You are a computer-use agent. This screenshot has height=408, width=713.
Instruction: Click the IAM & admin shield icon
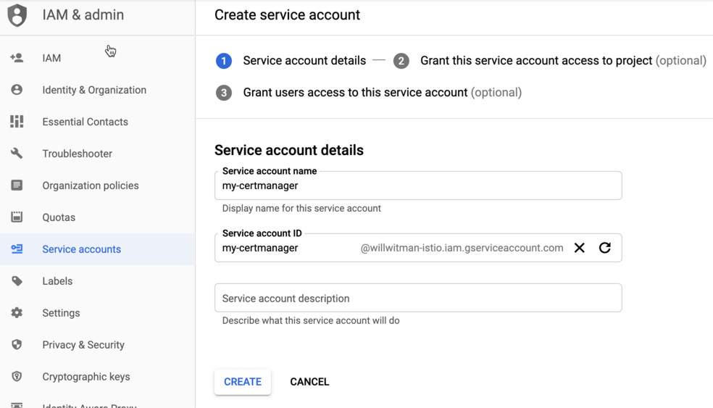17,15
